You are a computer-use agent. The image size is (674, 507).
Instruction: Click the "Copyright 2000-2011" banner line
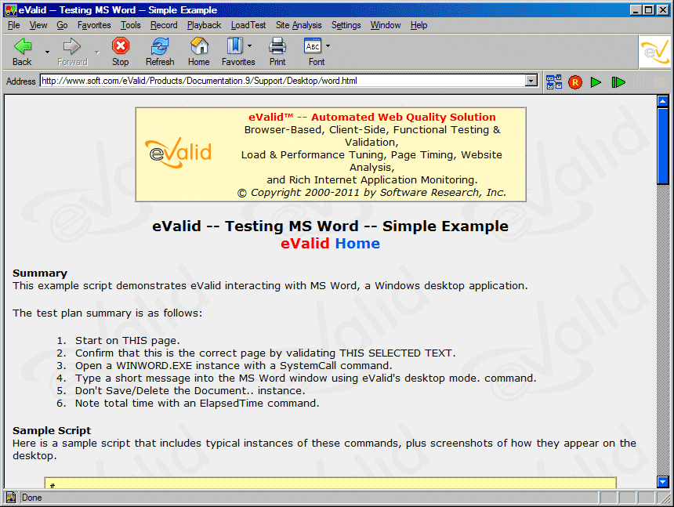[371, 193]
